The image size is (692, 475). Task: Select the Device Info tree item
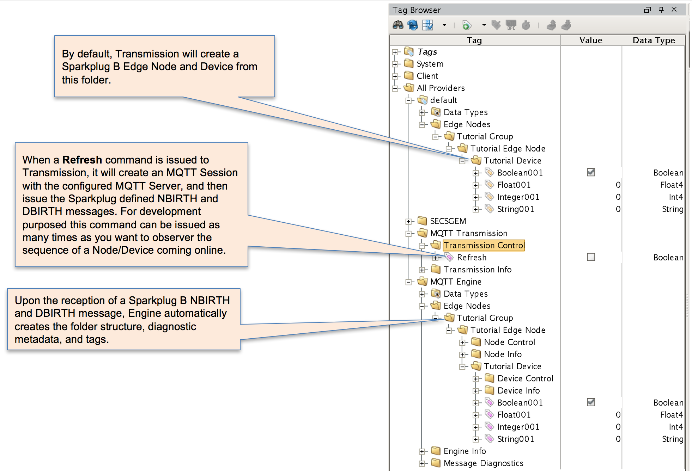[518, 390]
